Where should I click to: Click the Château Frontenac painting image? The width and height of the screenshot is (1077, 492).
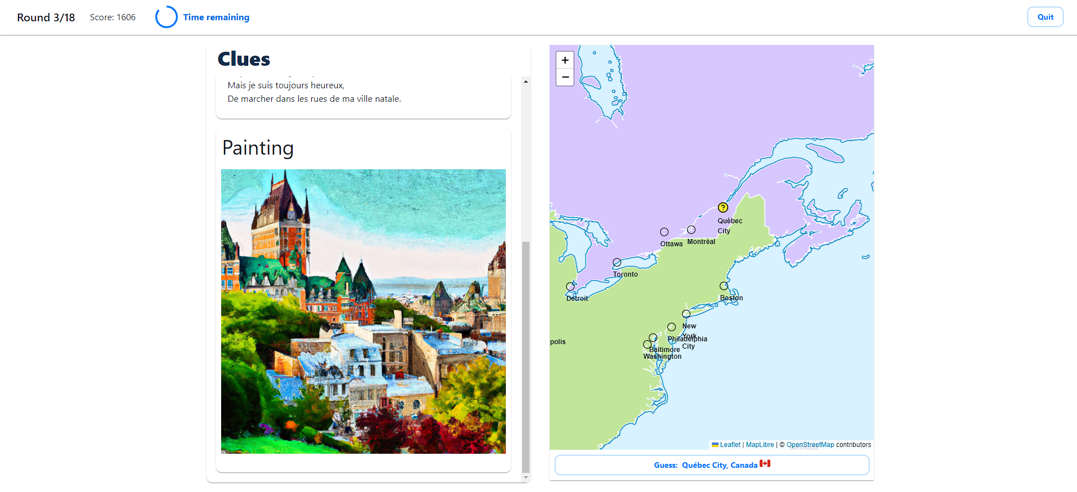364,312
